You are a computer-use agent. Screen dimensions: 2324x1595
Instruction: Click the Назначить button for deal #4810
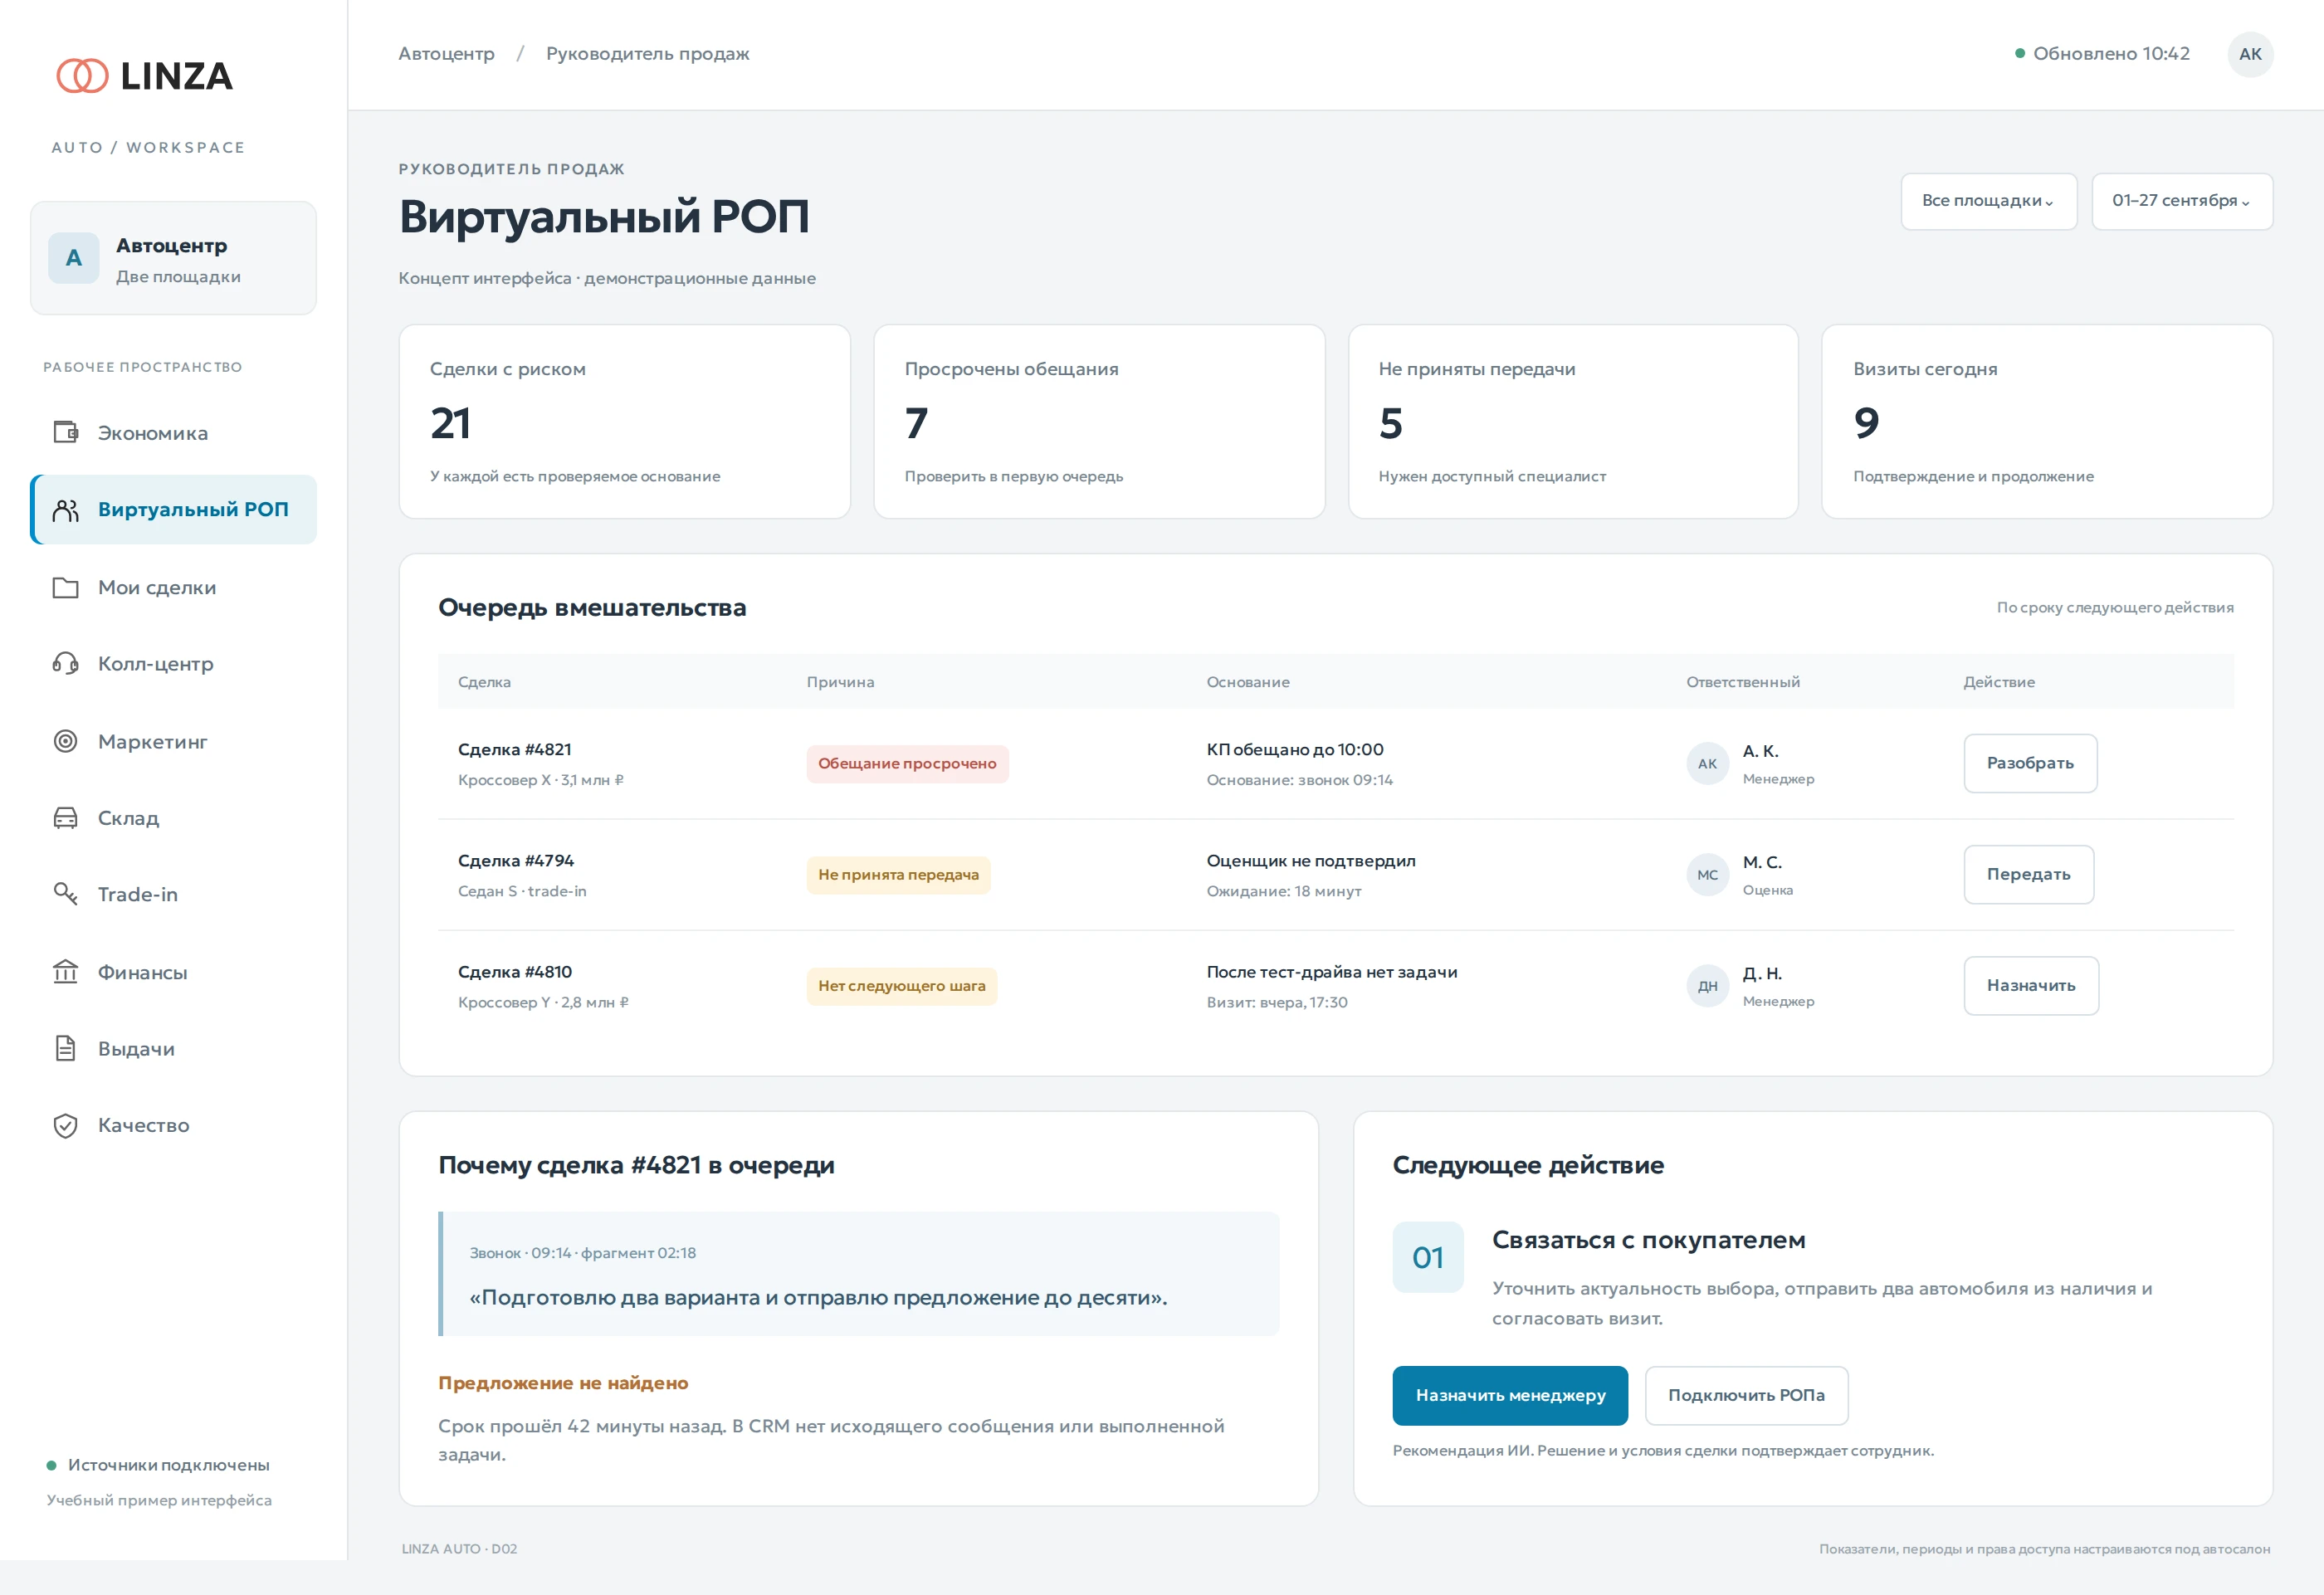click(2031, 985)
